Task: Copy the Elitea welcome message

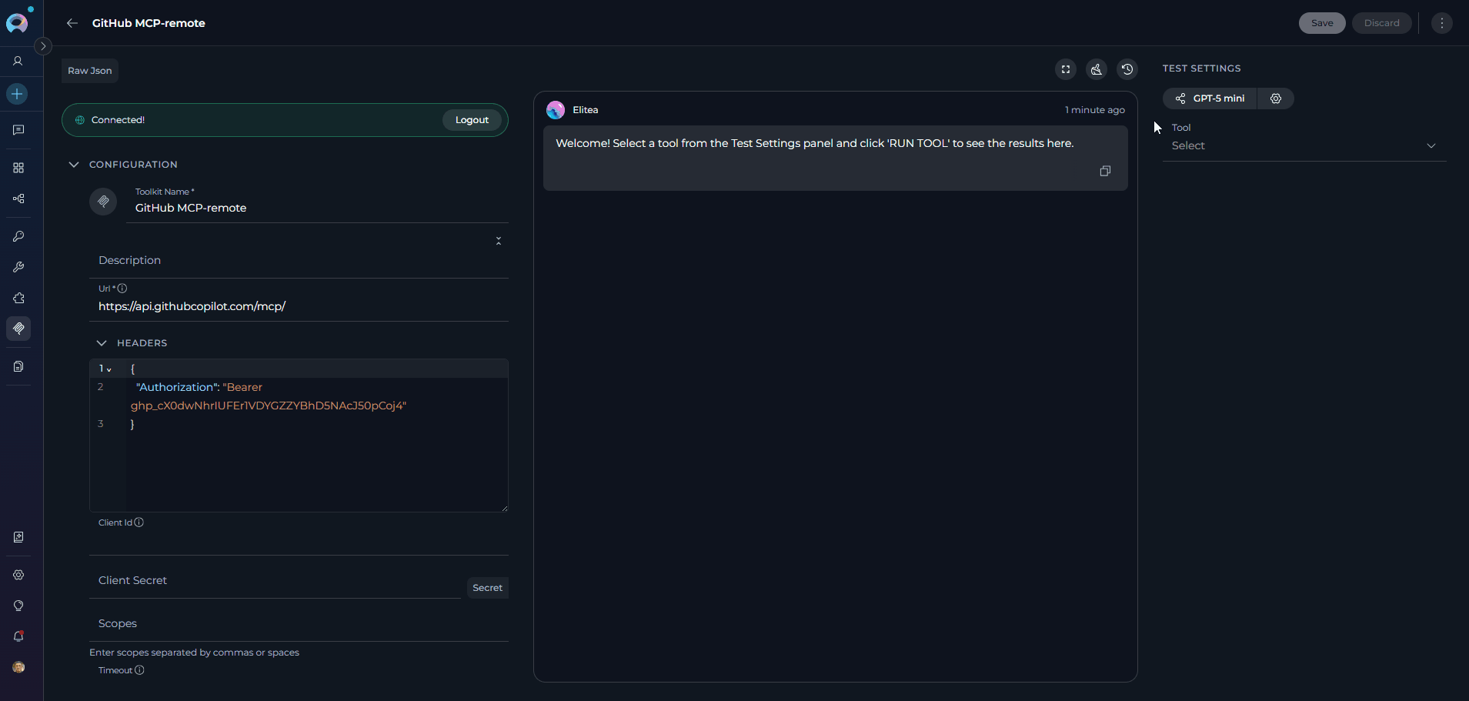Action: (1105, 171)
